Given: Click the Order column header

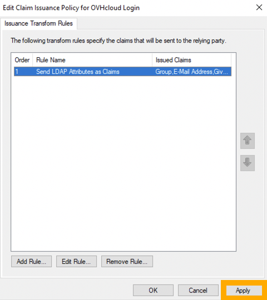Looking at the screenshot, I should pos(22,60).
